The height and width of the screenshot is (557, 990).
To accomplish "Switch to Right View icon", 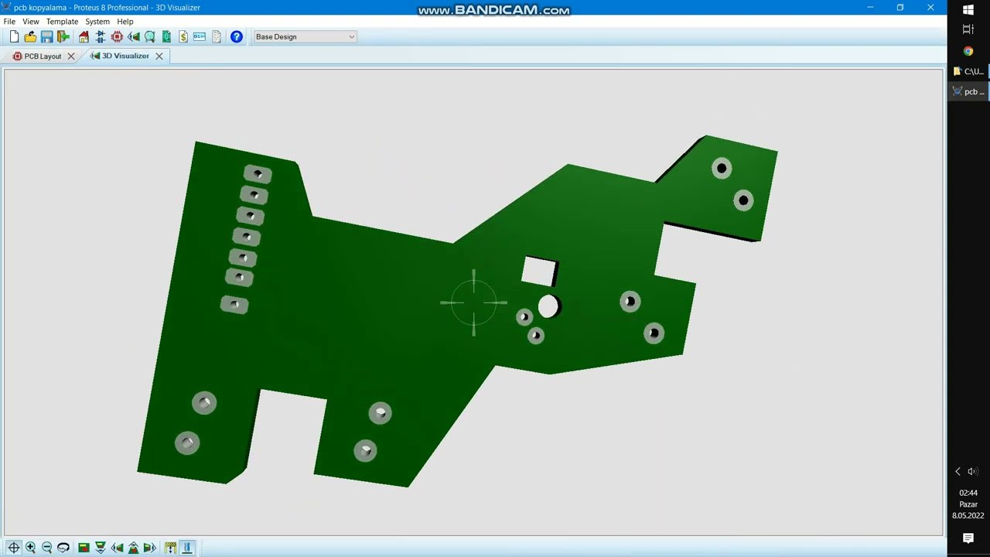I will click(150, 548).
